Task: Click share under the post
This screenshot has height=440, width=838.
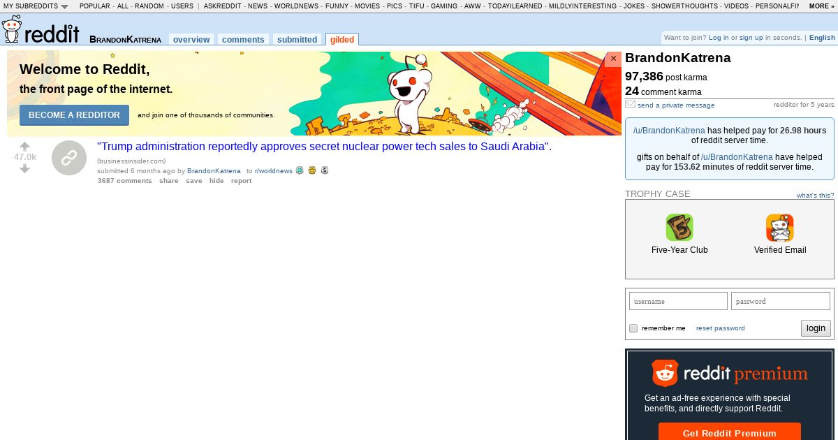Action: pos(169,181)
